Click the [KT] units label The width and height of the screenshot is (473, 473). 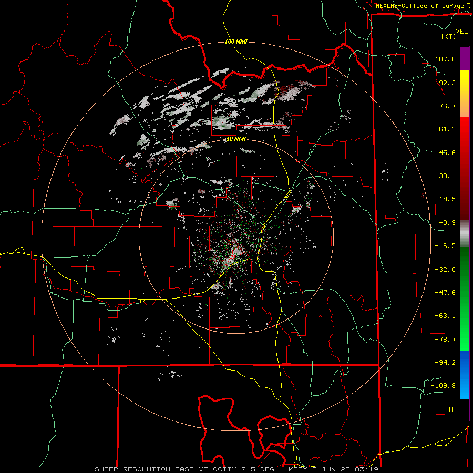[449, 36]
